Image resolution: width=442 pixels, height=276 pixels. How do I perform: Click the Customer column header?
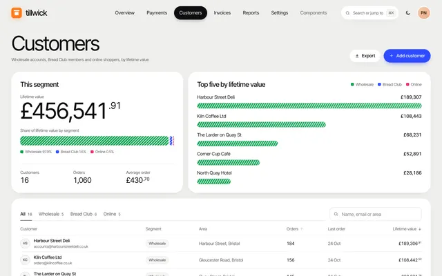(29, 229)
